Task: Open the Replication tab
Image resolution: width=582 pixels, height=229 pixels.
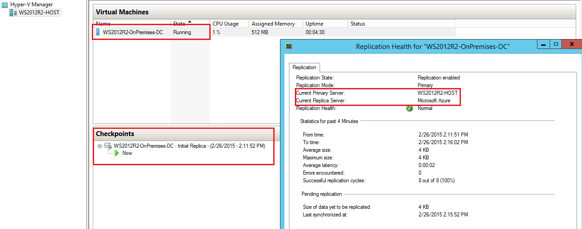Action: click(304, 67)
